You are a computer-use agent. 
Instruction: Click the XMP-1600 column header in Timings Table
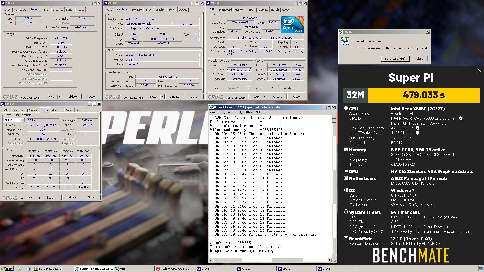[83, 151]
